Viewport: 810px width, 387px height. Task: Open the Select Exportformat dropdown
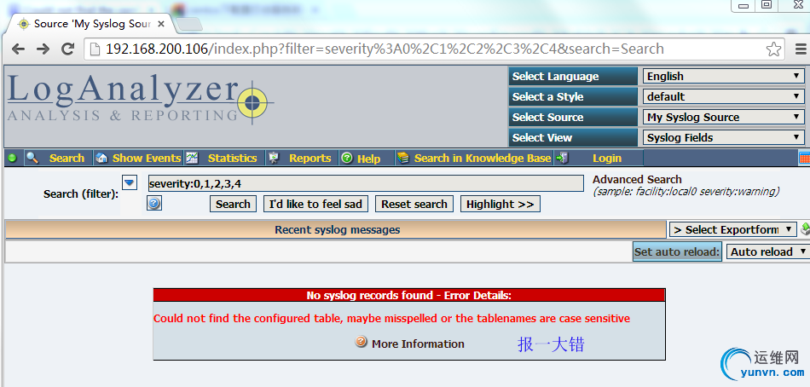pyautogui.click(x=732, y=229)
